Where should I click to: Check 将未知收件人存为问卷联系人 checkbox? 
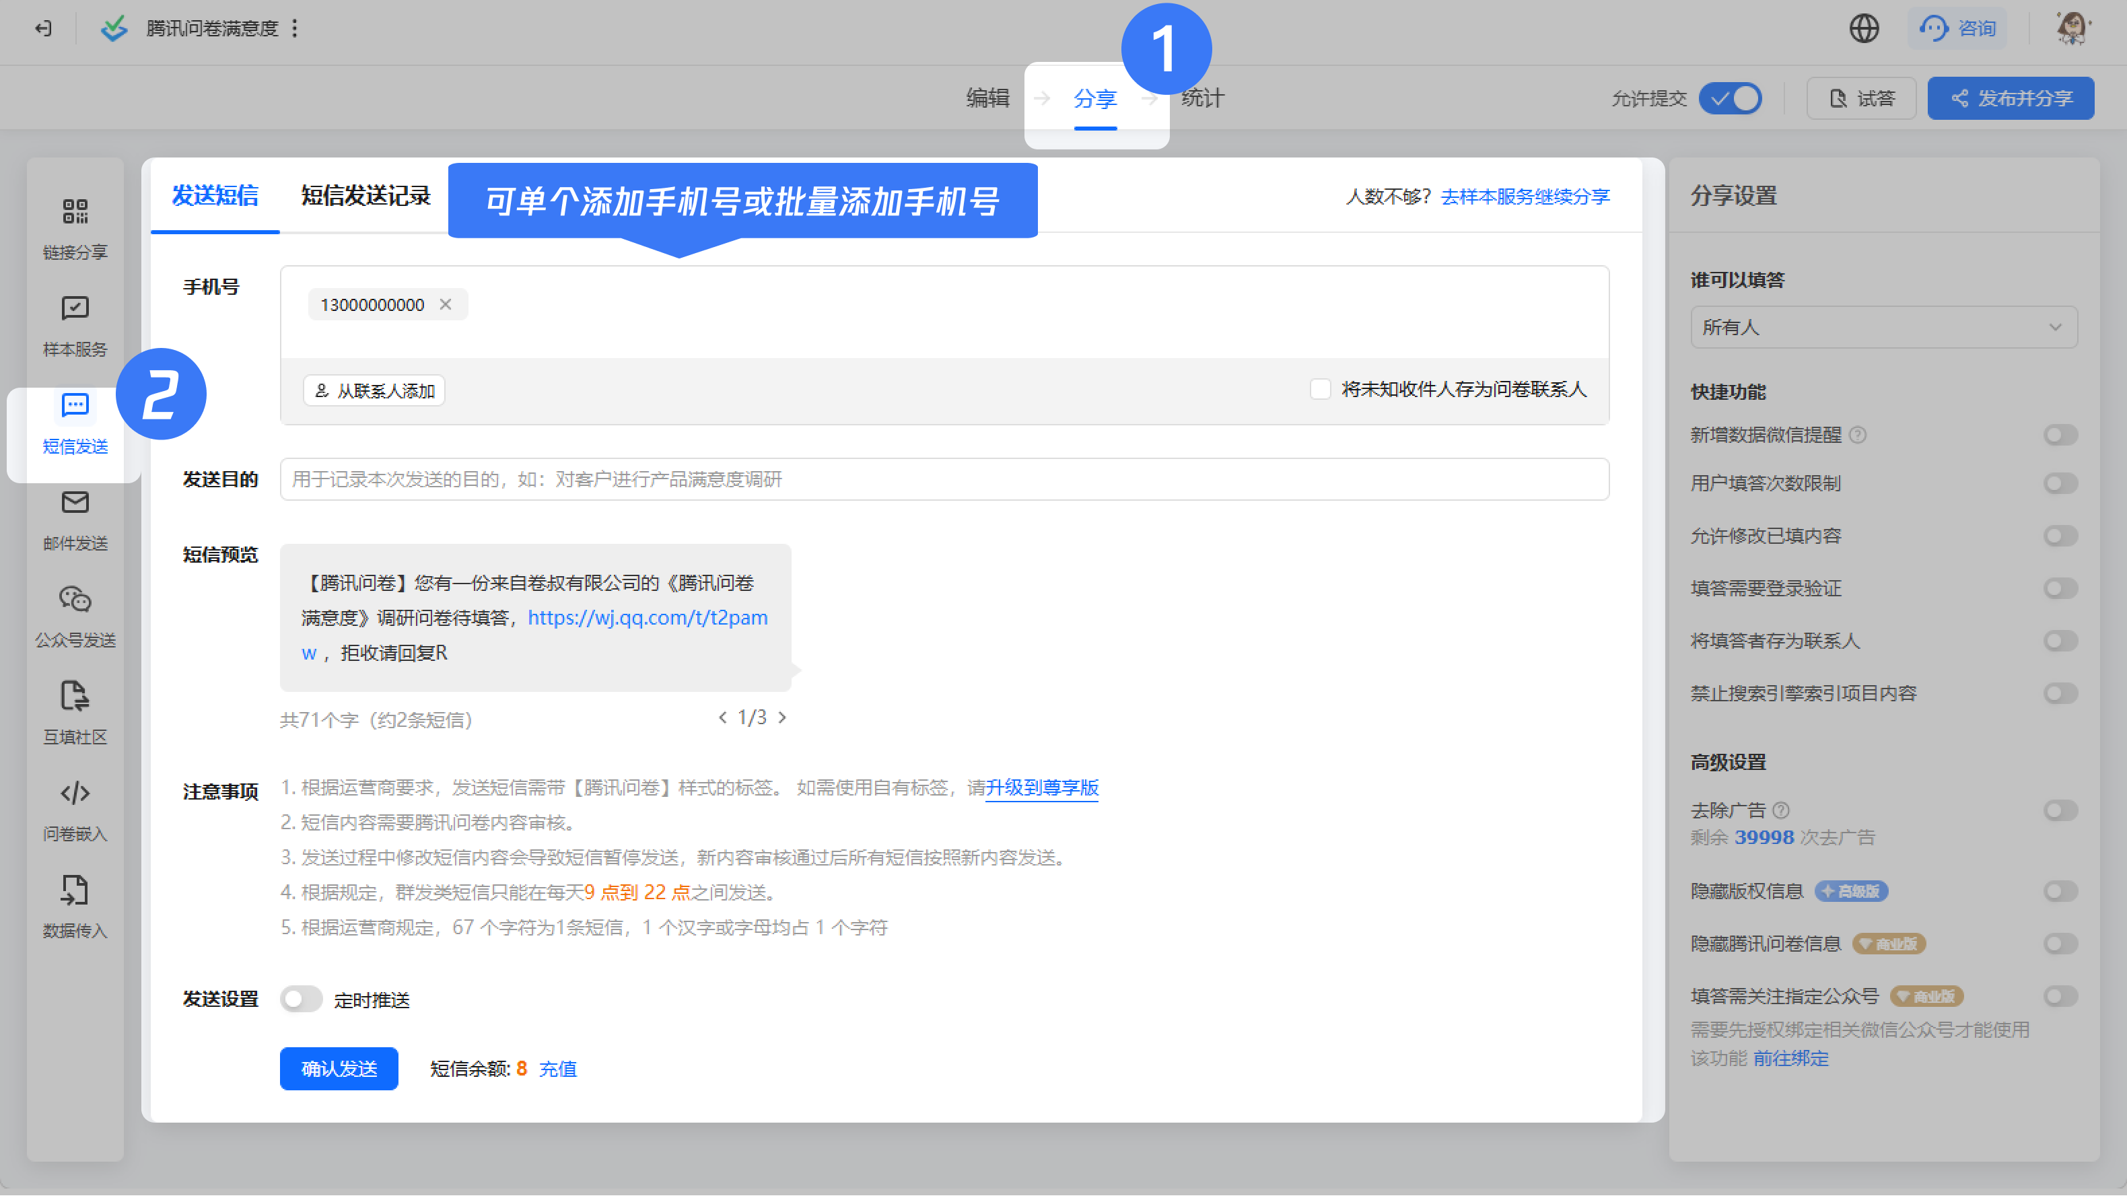1321,390
